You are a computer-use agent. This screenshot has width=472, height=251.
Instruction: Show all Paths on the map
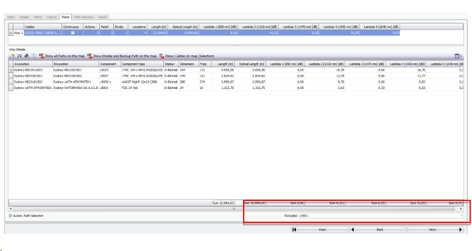[62, 56]
